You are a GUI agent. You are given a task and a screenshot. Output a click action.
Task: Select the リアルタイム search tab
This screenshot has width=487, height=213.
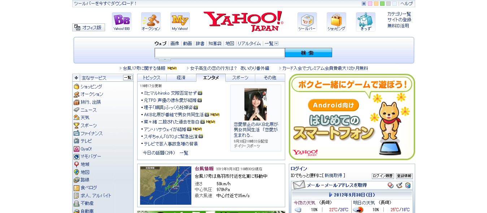[x=249, y=44]
